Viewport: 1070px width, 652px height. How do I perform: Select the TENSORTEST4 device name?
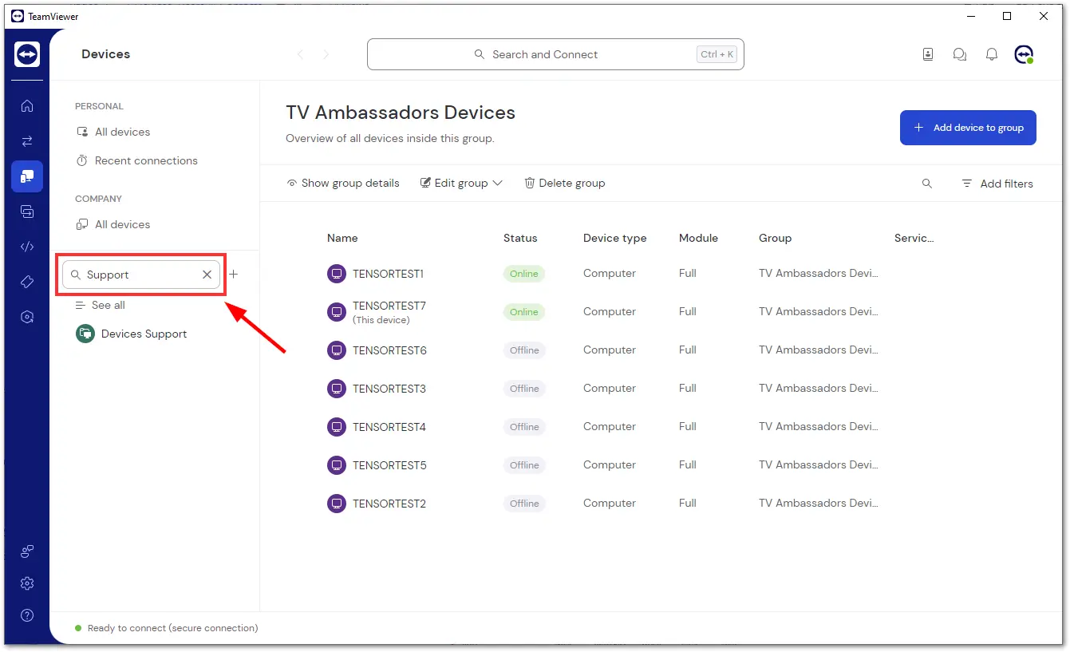389,427
